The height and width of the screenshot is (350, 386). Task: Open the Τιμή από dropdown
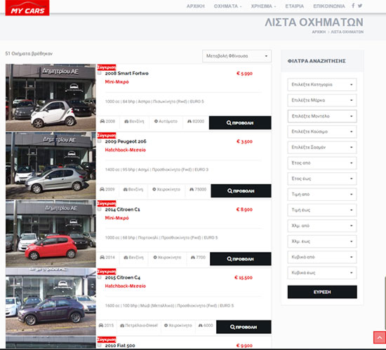[321, 195]
